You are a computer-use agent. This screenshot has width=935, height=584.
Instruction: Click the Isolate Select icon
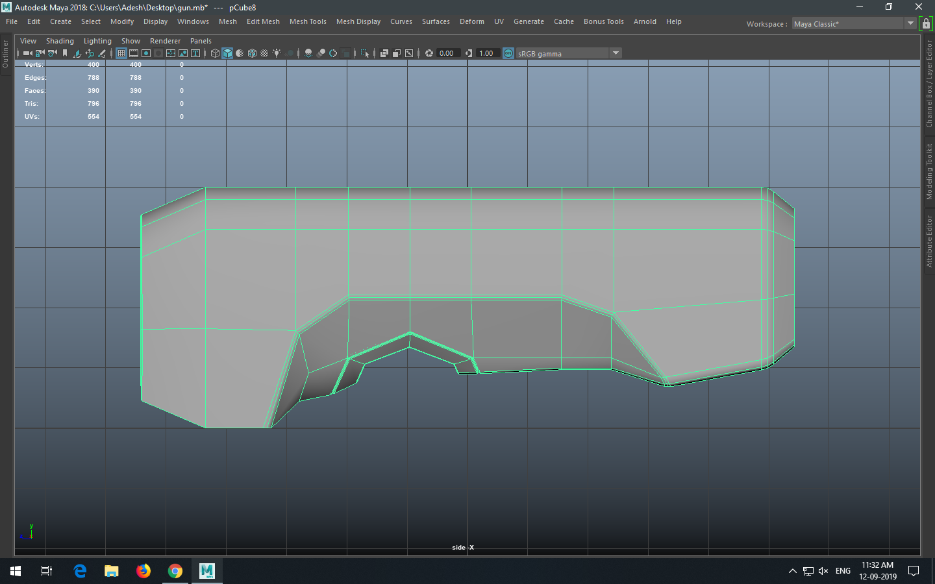(365, 53)
